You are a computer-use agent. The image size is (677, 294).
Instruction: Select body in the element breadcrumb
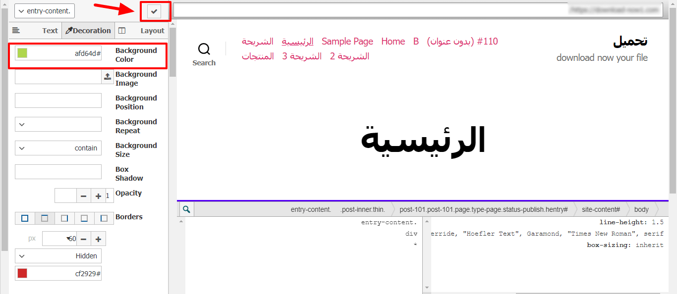(x=641, y=209)
